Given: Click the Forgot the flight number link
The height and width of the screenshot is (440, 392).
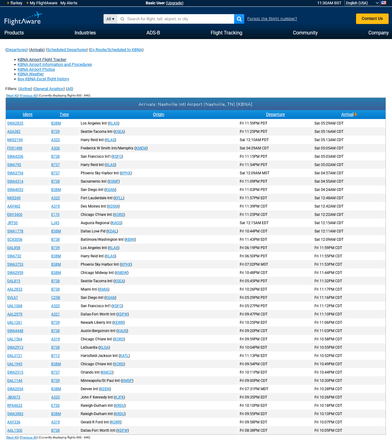Looking at the screenshot, I should click(272, 19).
